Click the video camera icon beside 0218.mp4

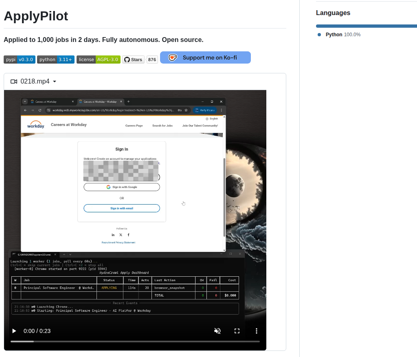pyautogui.click(x=14, y=82)
